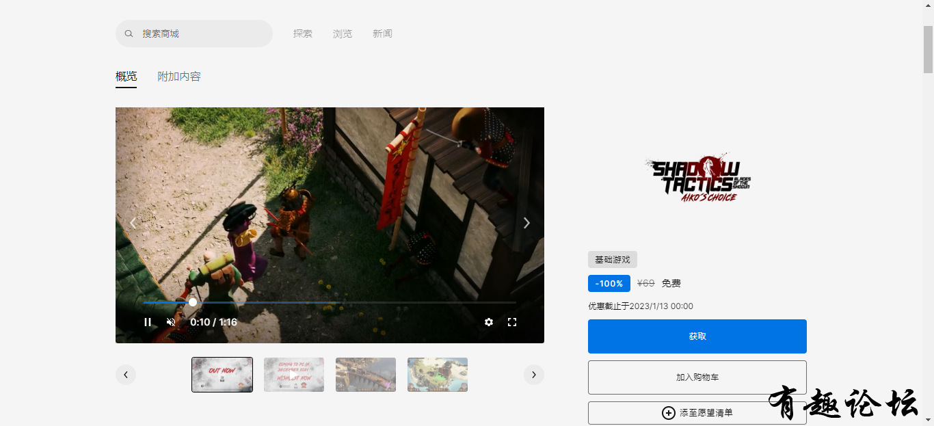Select the OUT NOW trailer thumbnail
The height and width of the screenshot is (426, 934).
[x=222, y=375]
